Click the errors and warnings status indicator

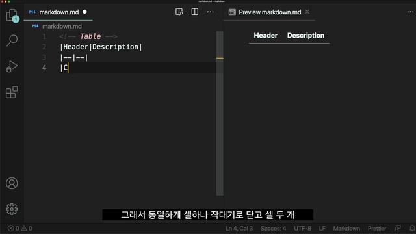pos(20,228)
